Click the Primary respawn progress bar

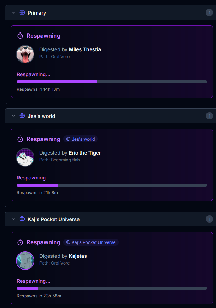point(112,82)
